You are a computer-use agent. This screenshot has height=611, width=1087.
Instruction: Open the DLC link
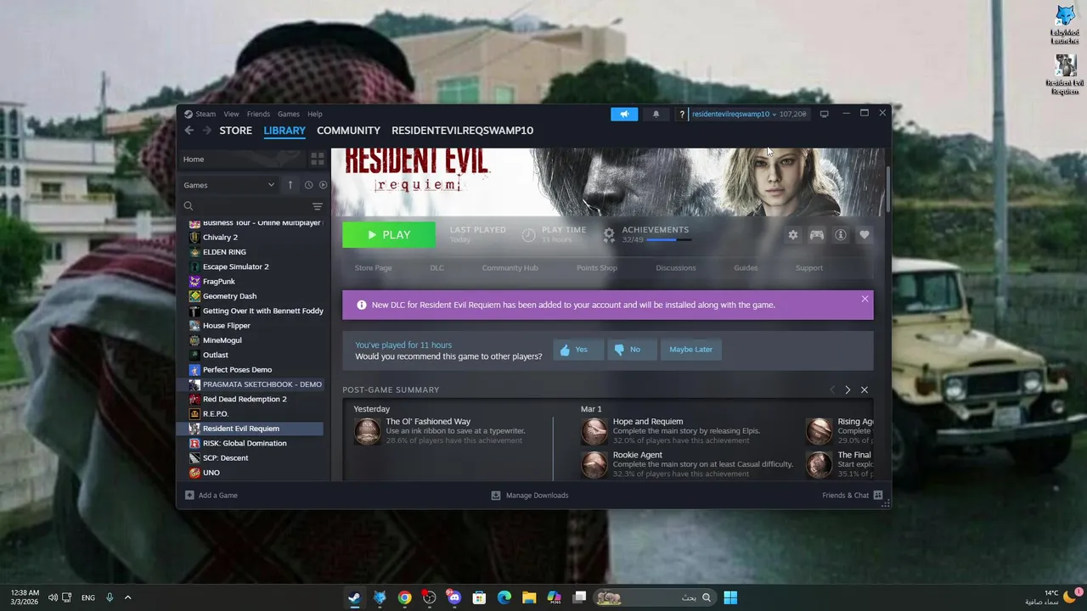(x=436, y=267)
